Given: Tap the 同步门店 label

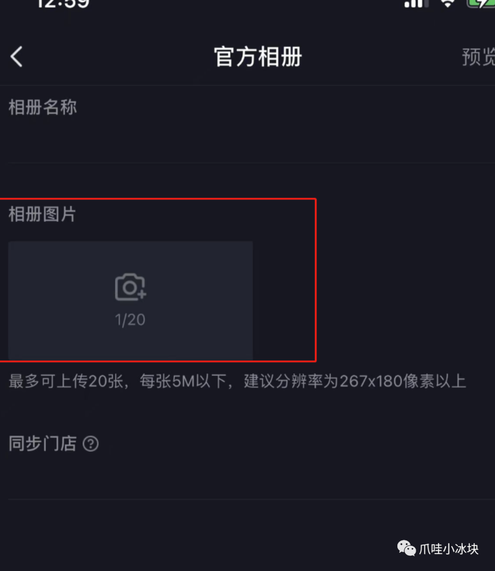Looking at the screenshot, I should click(43, 444).
